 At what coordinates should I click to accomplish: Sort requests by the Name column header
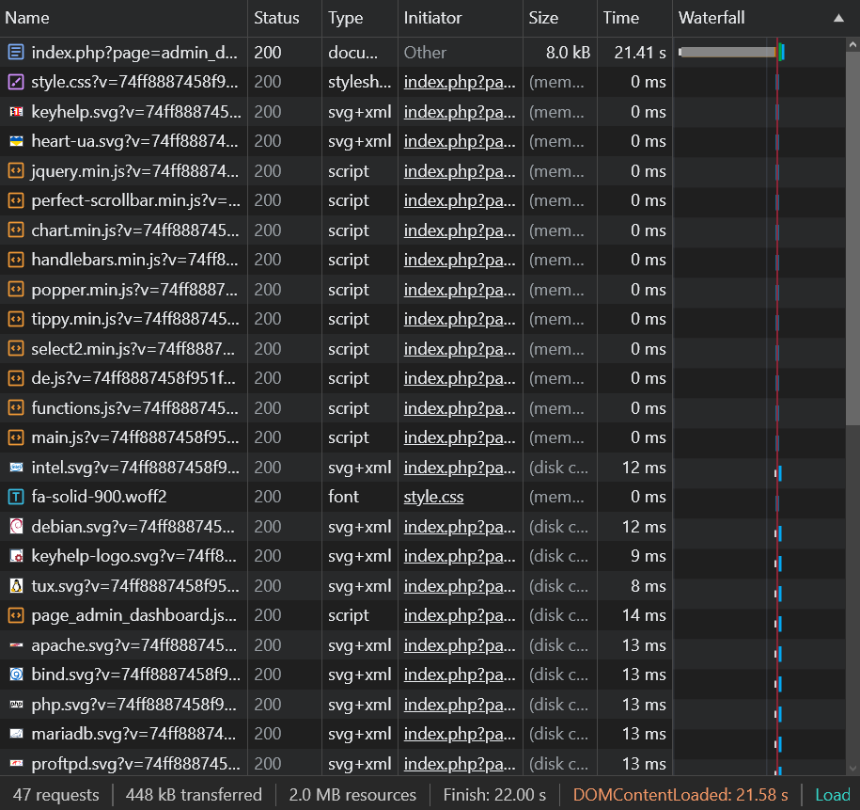[x=28, y=18]
